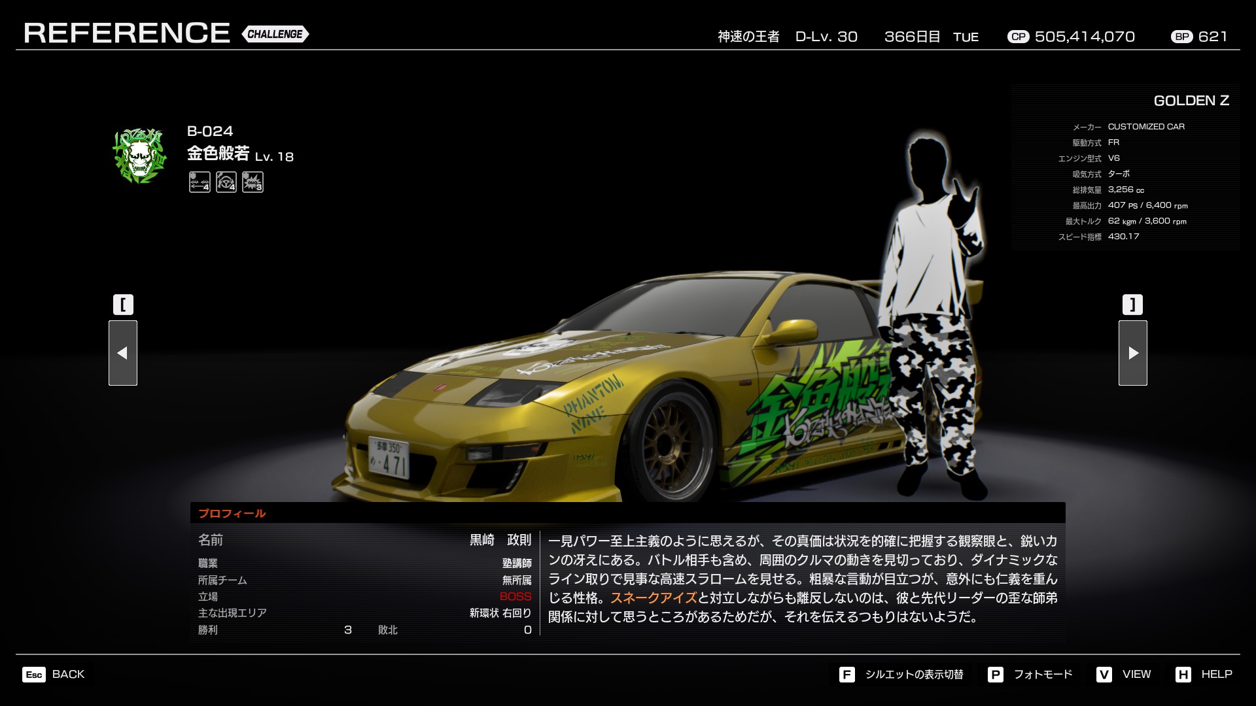Open the orange スネークアイズ link in profile
Screen dimensions: 1256x706
[653, 598]
